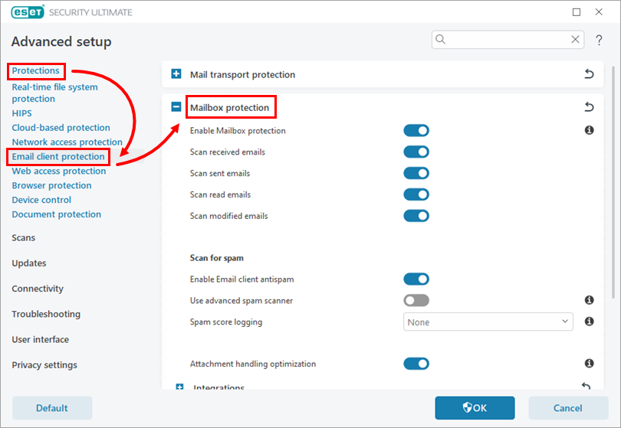Open Spam score logging dropdown
This screenshot has height=428, width=621.
488,322
